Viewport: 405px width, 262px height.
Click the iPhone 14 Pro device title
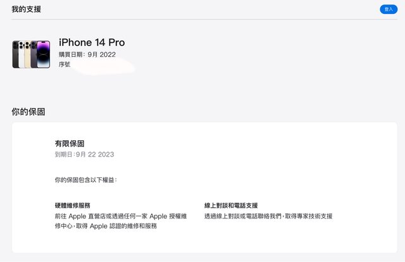[x=92, y=42]
